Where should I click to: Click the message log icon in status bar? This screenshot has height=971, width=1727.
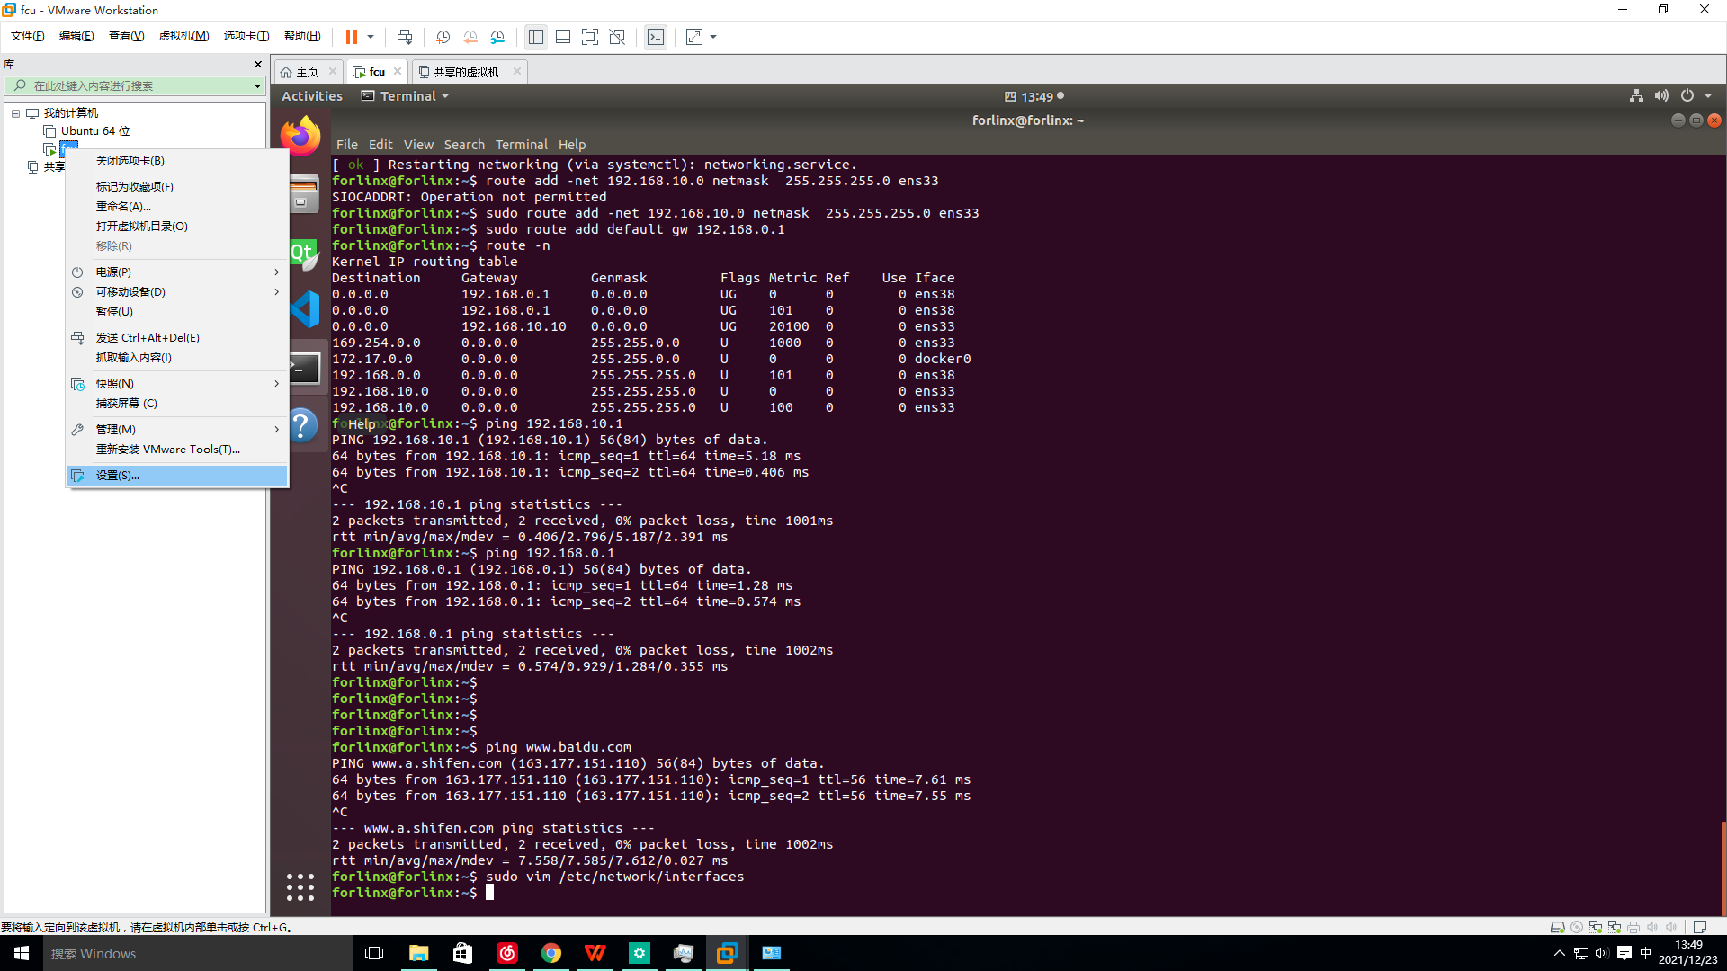(x=1700, y=927)
